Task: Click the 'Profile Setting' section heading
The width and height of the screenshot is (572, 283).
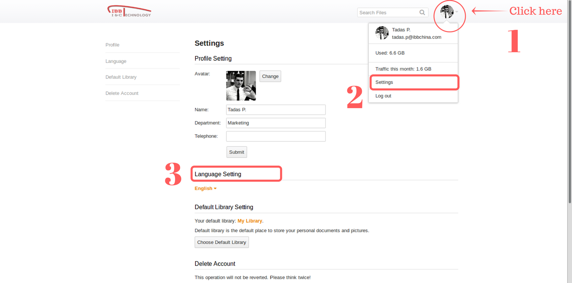Action: click(x=213, y=59)
